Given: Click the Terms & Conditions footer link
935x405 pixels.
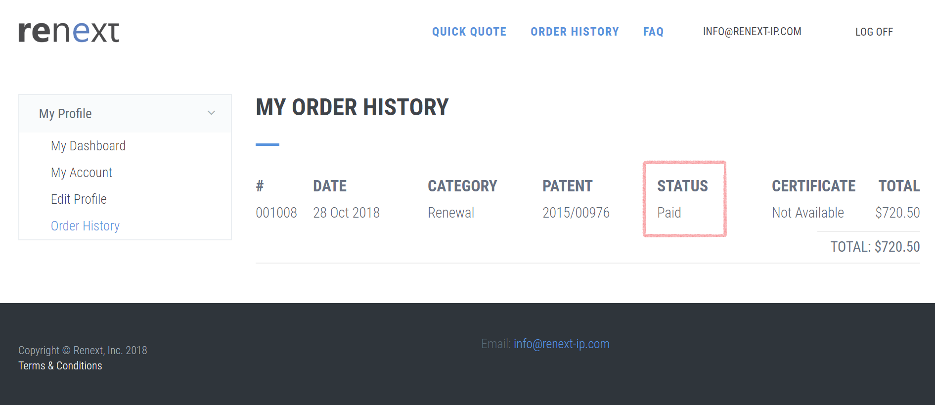Looking at the screenshot, I should click(x=60, y=366).
